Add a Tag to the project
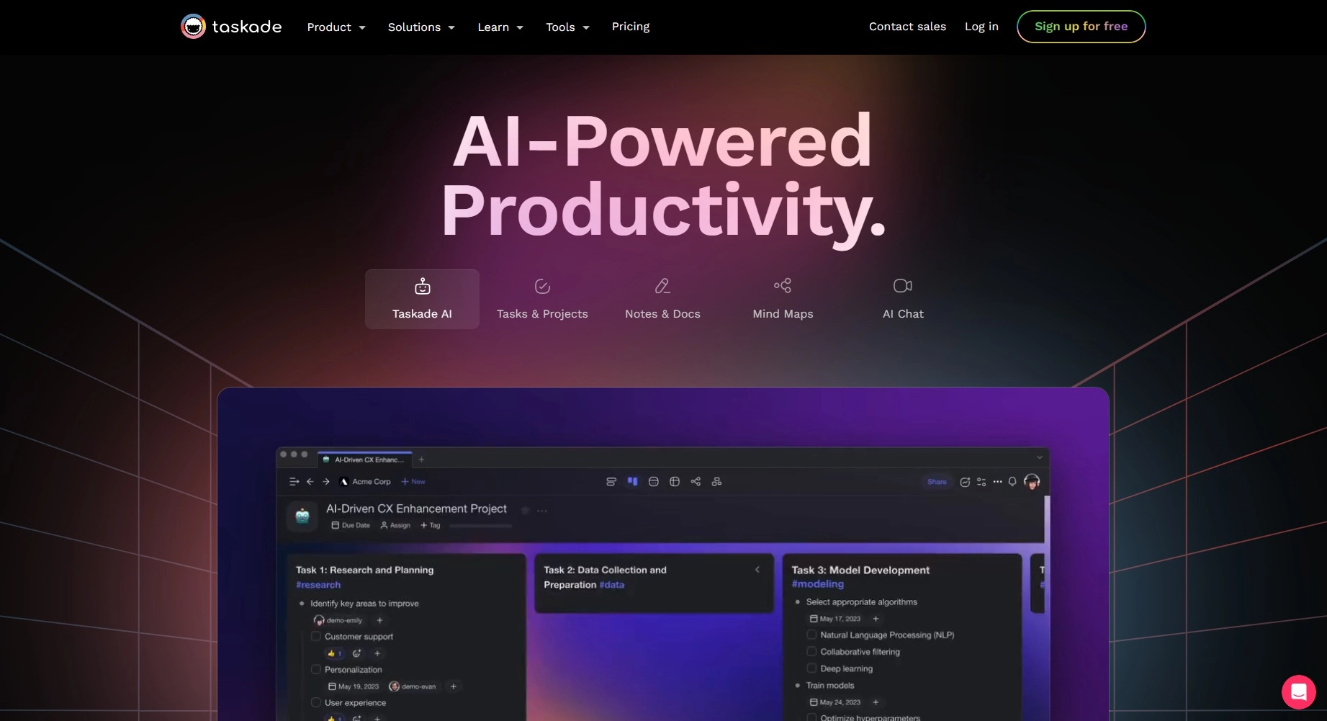The height and width of the screenshot is (721, 1327). click(430, 525)
